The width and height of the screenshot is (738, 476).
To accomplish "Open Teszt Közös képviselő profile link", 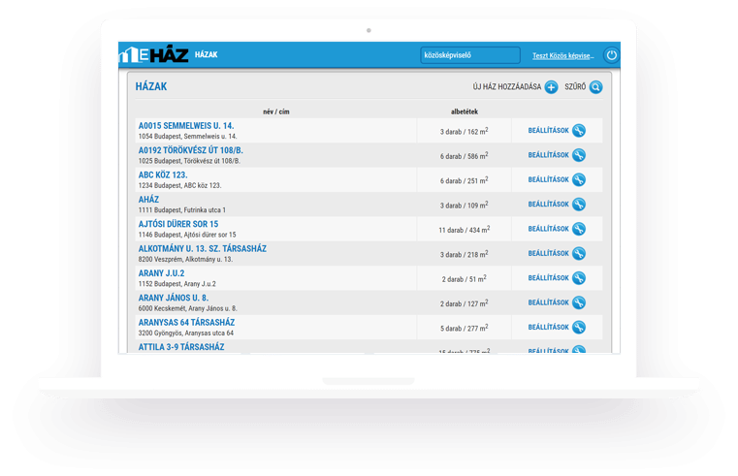I will click(x=562, y=56).
